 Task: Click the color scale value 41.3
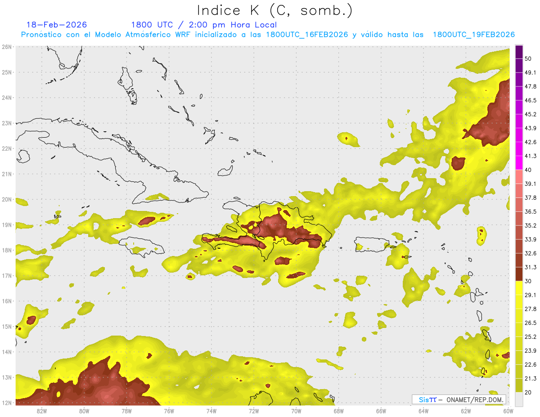coord(530,156)
